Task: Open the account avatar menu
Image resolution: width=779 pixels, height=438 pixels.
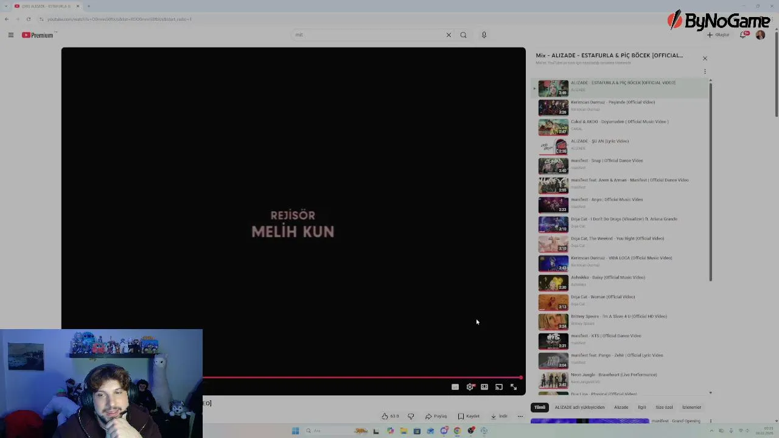Action: click(x=760, y=35)
